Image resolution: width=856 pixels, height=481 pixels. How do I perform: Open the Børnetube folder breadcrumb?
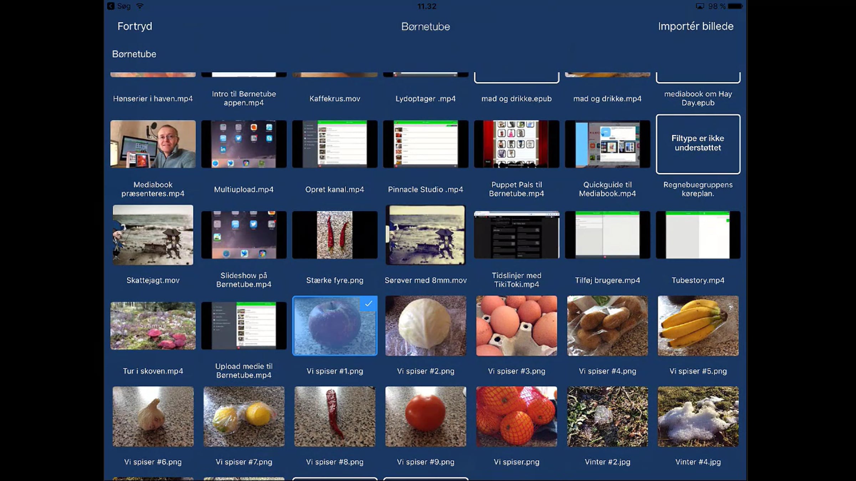click(x=134, y=54)
